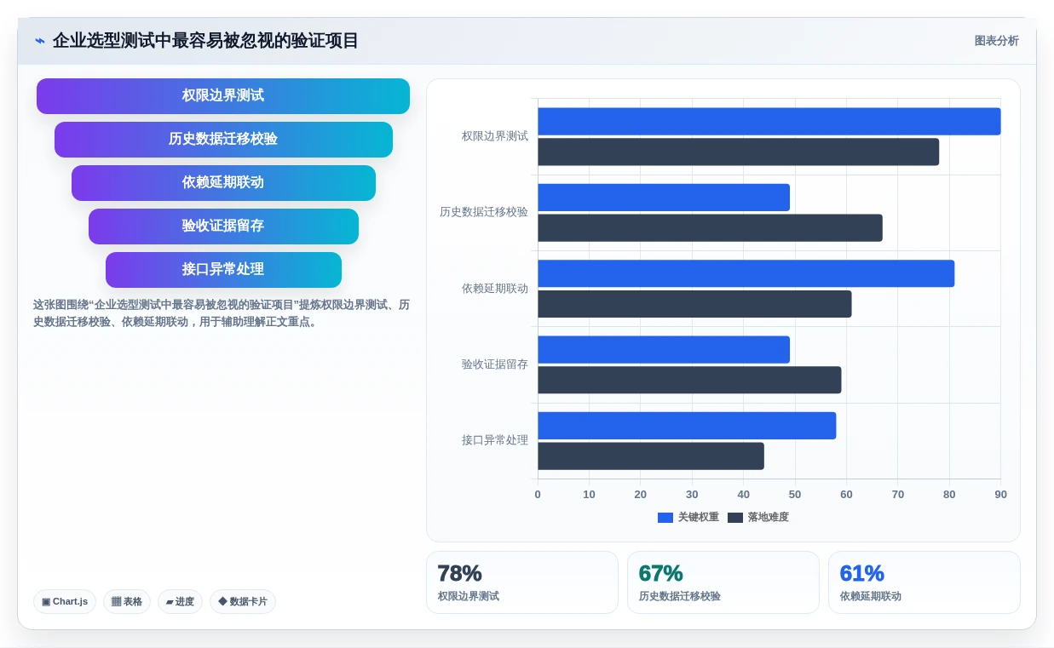The height and width of the screenshot is (648, 1054).
Task: Click the 依赖延期联动 y-axis label
Action: tap(495, 289)
